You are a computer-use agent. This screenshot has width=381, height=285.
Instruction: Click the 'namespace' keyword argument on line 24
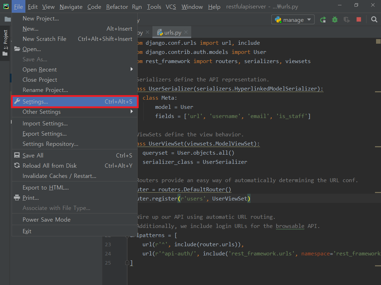pos(316,253)
